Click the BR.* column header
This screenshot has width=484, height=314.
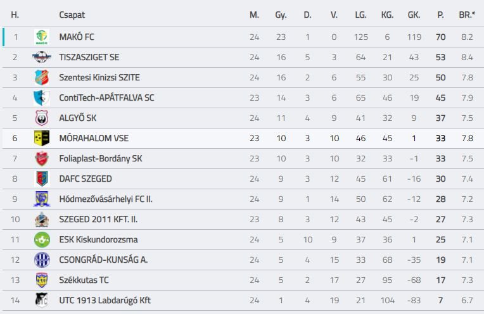468,15
